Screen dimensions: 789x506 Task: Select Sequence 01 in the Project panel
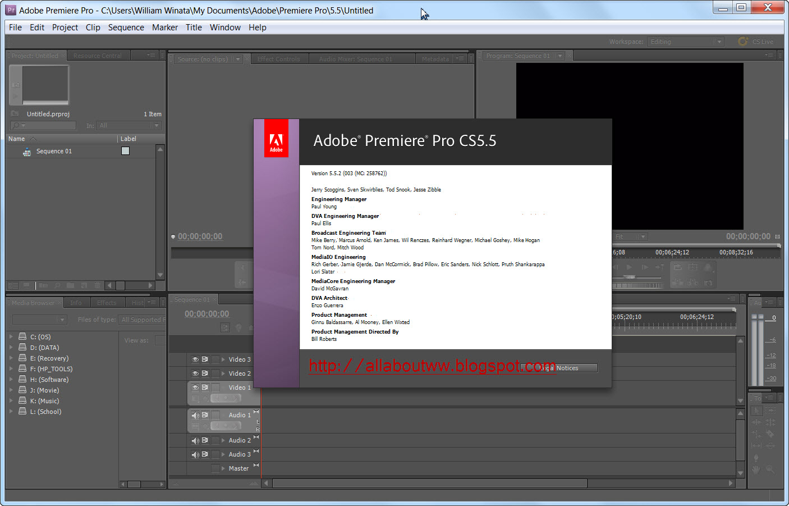[54, 151]
